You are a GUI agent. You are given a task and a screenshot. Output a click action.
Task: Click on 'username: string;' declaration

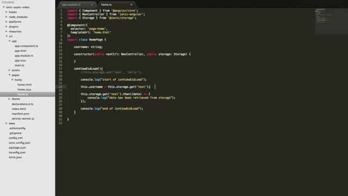tap(88, 47)
